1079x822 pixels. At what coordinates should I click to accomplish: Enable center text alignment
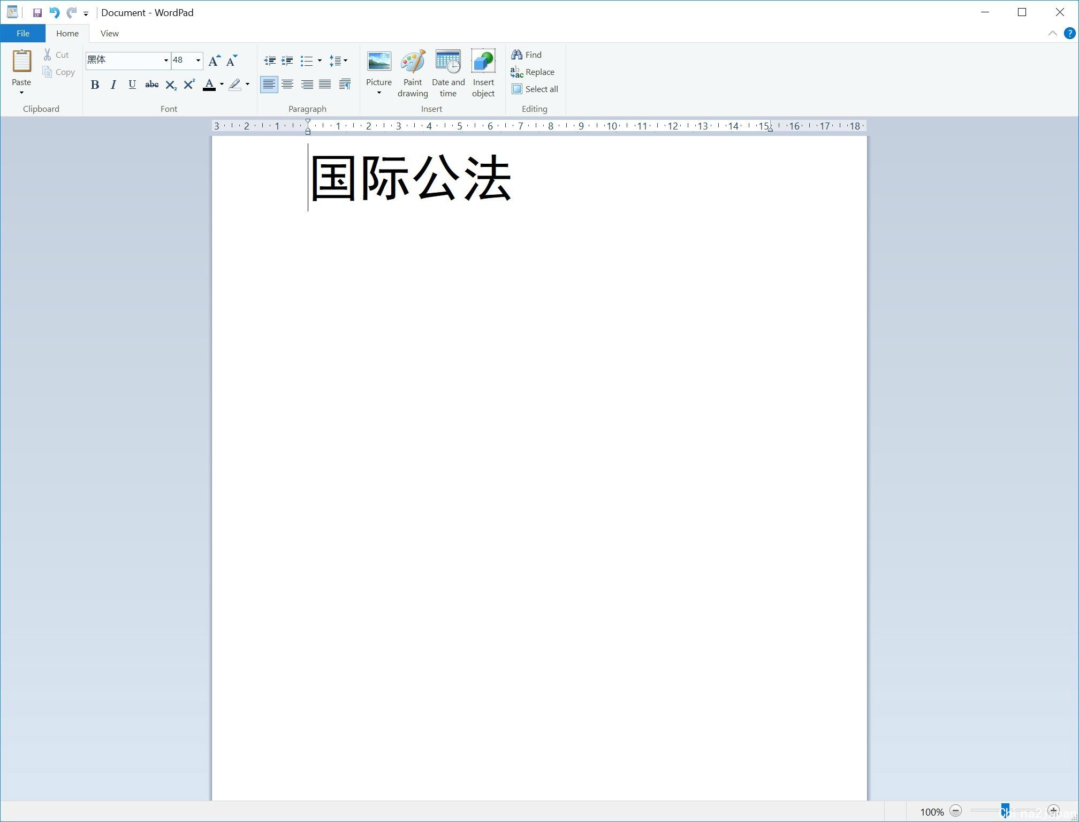click(x=287, y=85)
